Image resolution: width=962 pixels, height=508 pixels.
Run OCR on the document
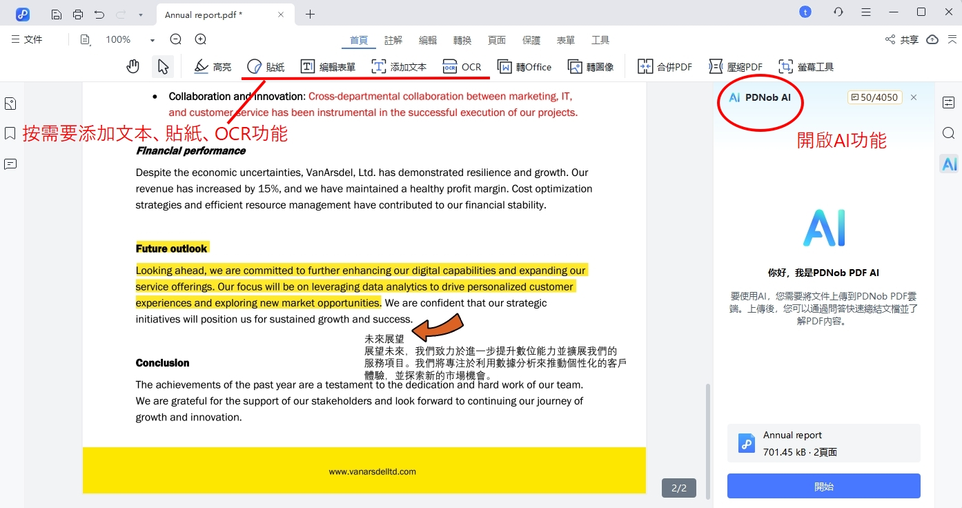tap(462, 66)
